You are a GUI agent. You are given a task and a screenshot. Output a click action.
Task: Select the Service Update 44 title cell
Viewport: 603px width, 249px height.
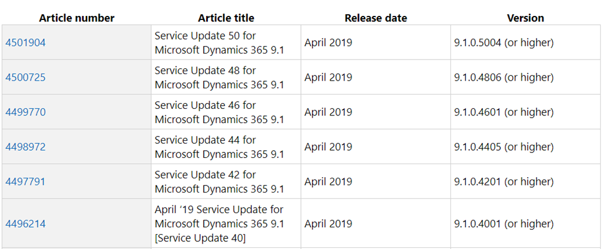tap(226, 147)
